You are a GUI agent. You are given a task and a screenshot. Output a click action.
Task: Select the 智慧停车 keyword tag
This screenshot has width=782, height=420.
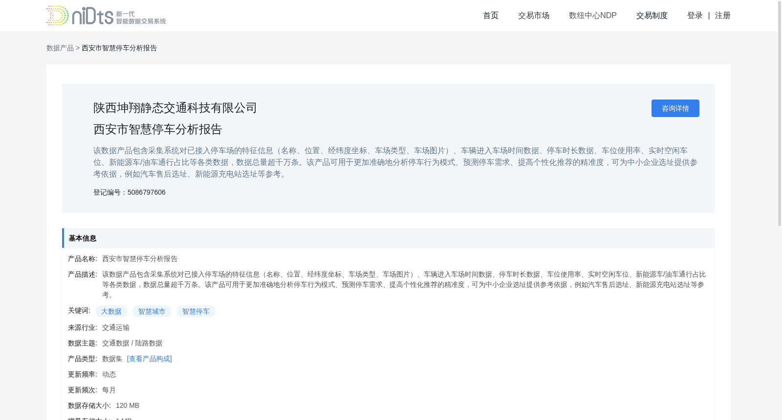[x=196, y=311]
